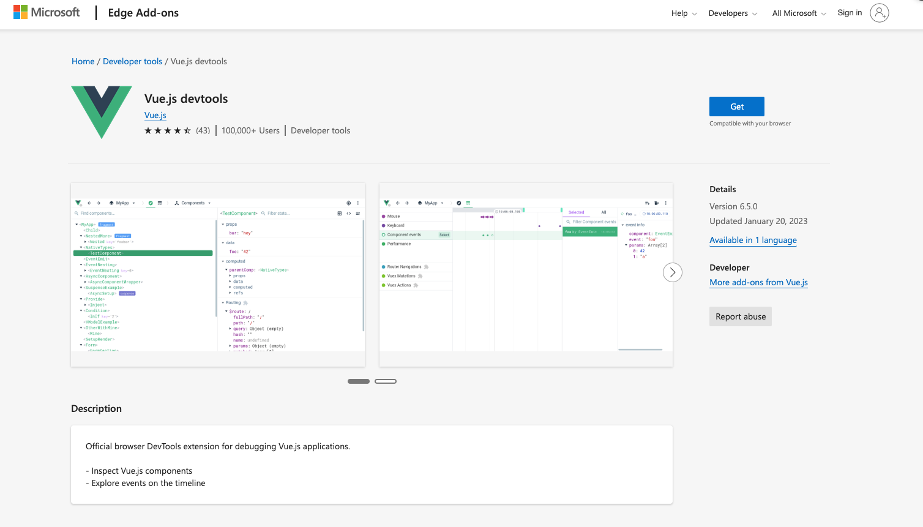Select the first carousel page indicator

pyautogui.click(x=359, y=381)
